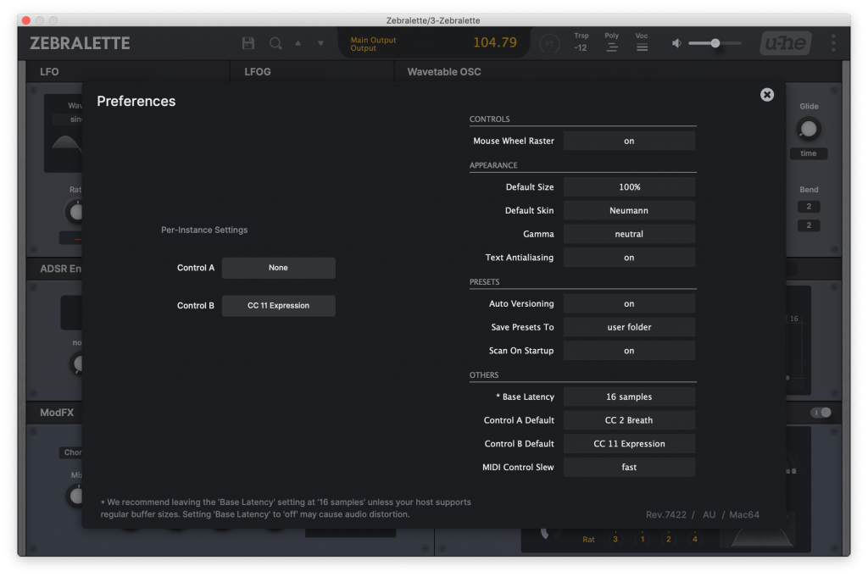Mute output with the speaker icon

click(x=676, y=43)
